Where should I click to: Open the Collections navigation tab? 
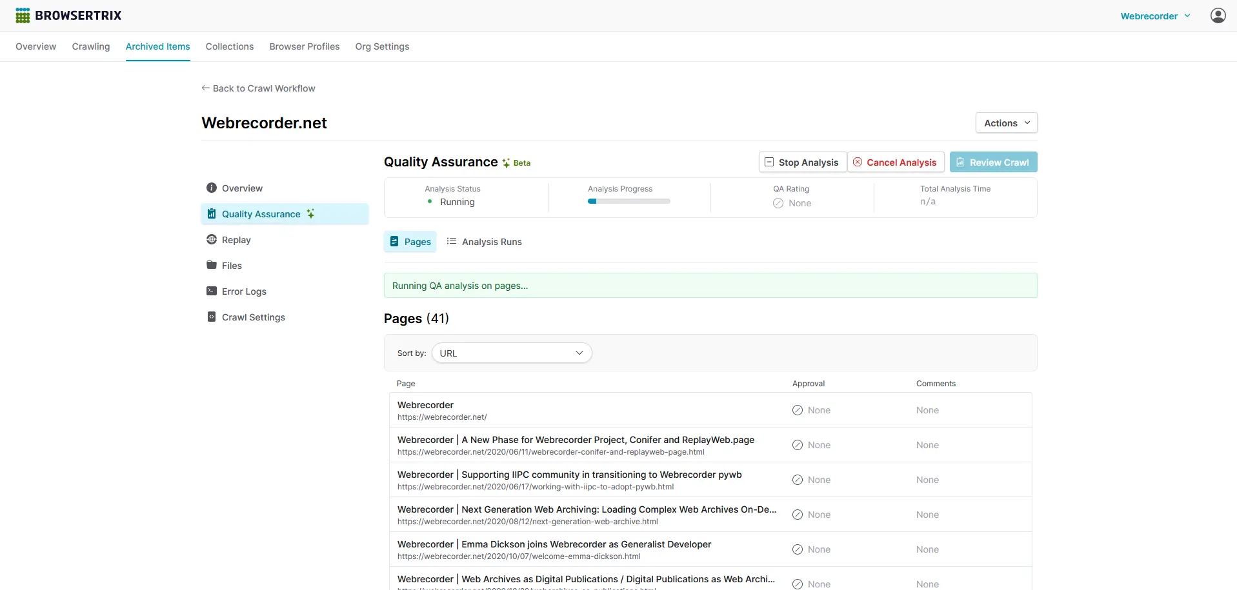(x=229, y=46)
